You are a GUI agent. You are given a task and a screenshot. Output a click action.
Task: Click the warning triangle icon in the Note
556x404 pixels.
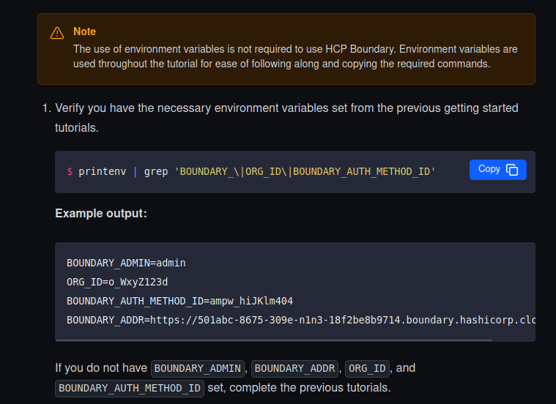57,33
